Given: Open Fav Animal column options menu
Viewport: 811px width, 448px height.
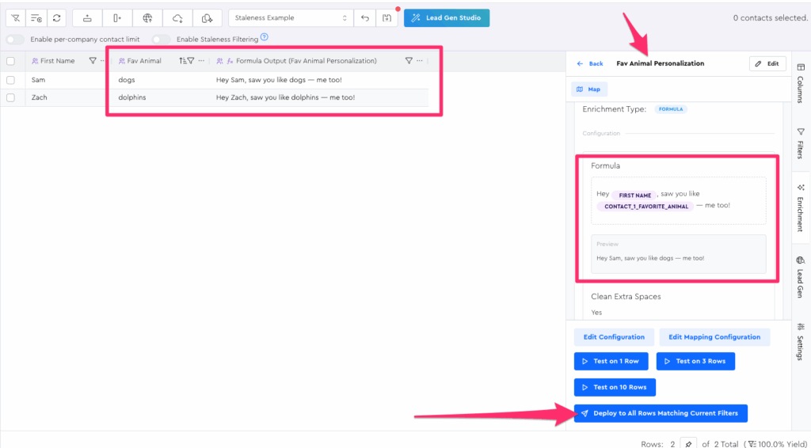Looking at the screenshot, I should (x=201, y=60).
